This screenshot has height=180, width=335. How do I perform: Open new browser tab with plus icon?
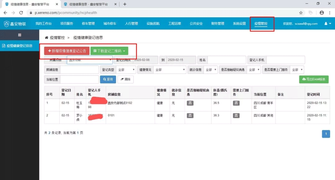tap(125, 4)
